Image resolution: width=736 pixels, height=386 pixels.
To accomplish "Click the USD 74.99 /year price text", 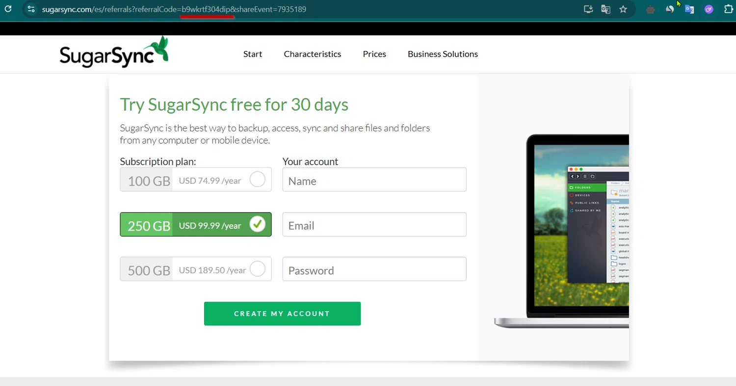I will 210,181.
